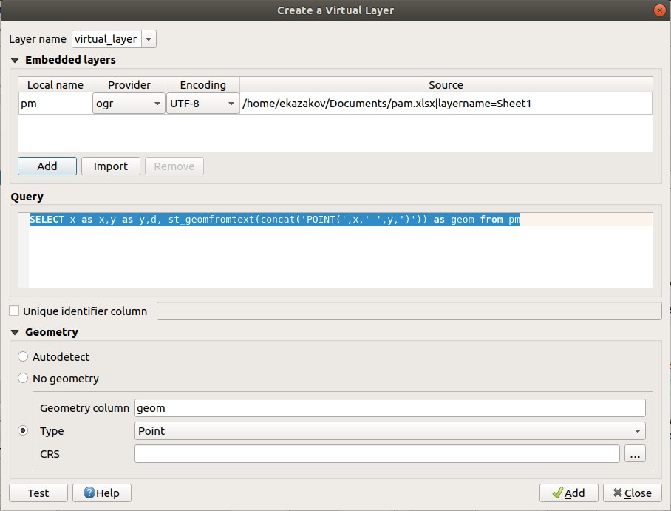Click the Remove button
671x511 pixels.
tap(174, 166)
